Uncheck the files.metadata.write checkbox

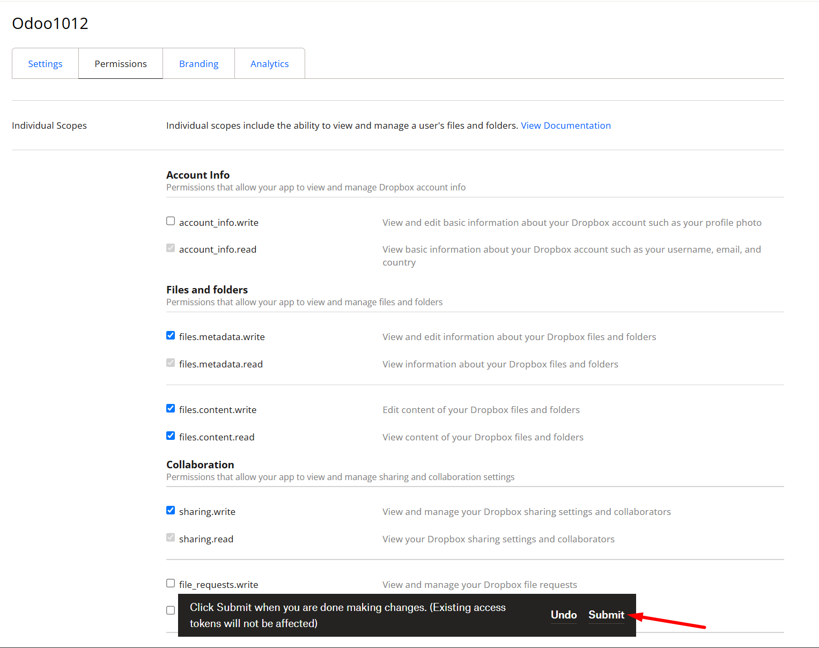point(171,335)
